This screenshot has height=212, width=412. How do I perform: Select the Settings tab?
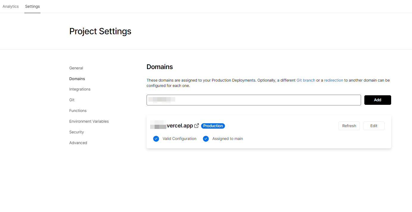tap(32, 7)
